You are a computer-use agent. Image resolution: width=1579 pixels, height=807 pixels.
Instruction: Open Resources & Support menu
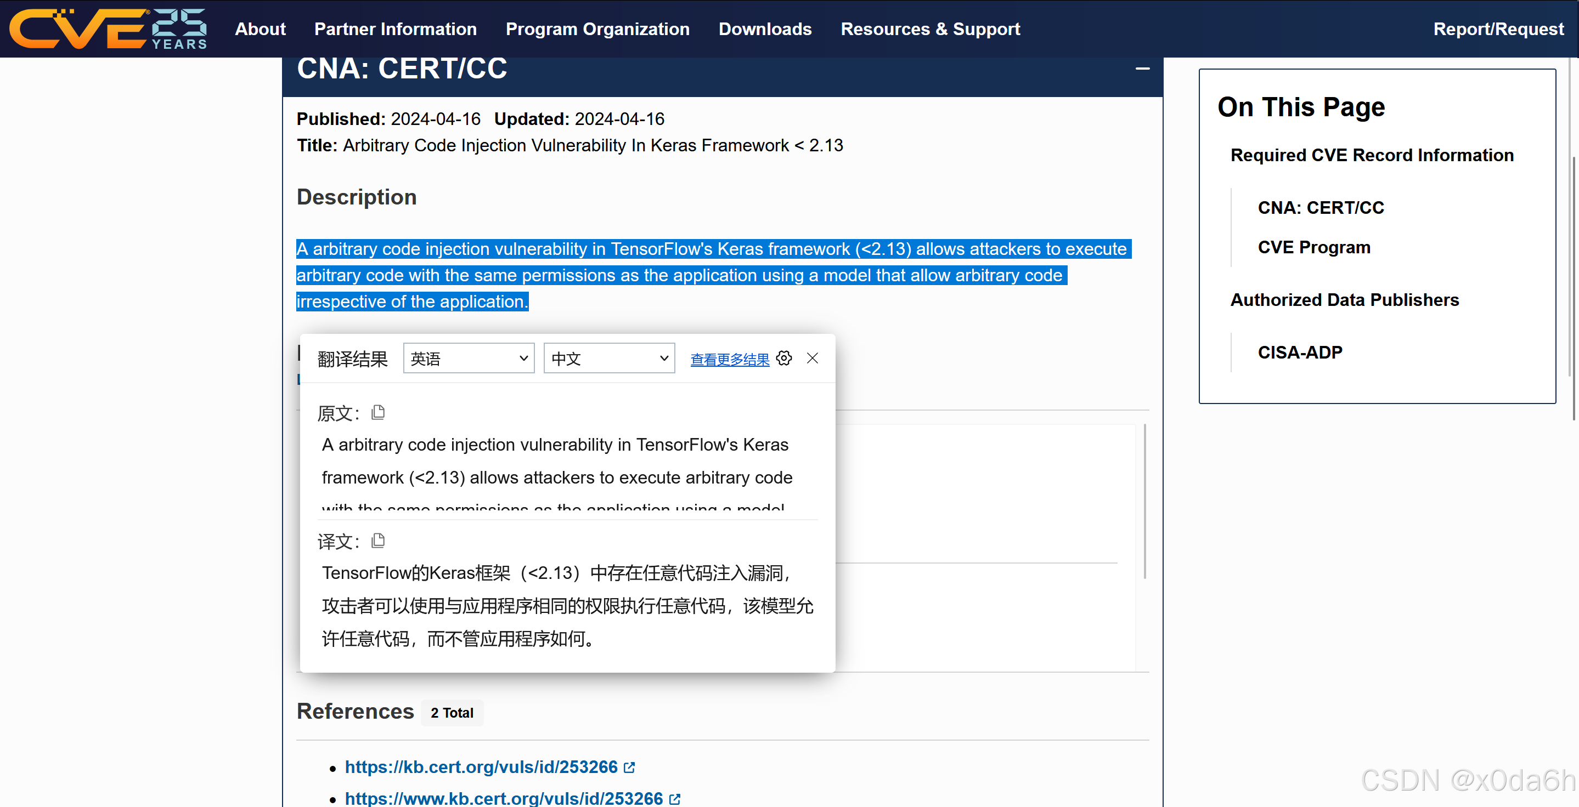(x=930, y=29)
